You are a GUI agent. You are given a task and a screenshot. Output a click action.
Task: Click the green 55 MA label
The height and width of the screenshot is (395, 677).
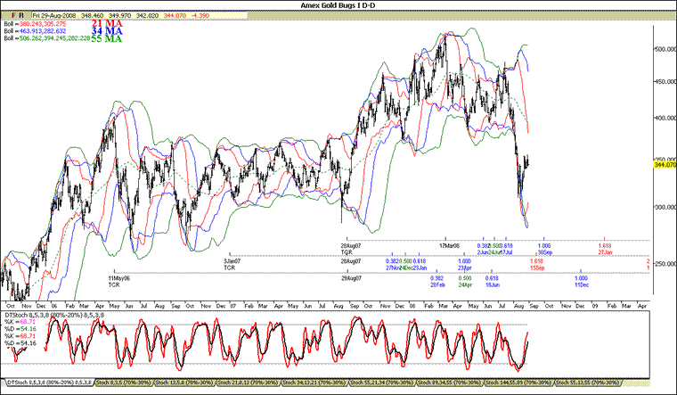(108, 40)
